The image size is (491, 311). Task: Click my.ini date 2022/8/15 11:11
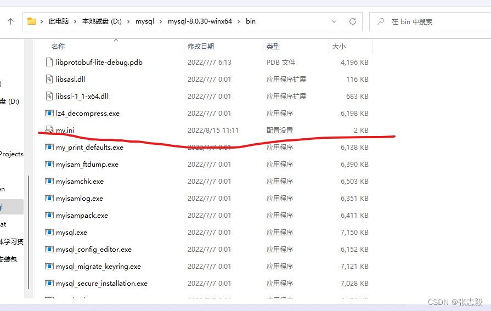coord(213,131)
